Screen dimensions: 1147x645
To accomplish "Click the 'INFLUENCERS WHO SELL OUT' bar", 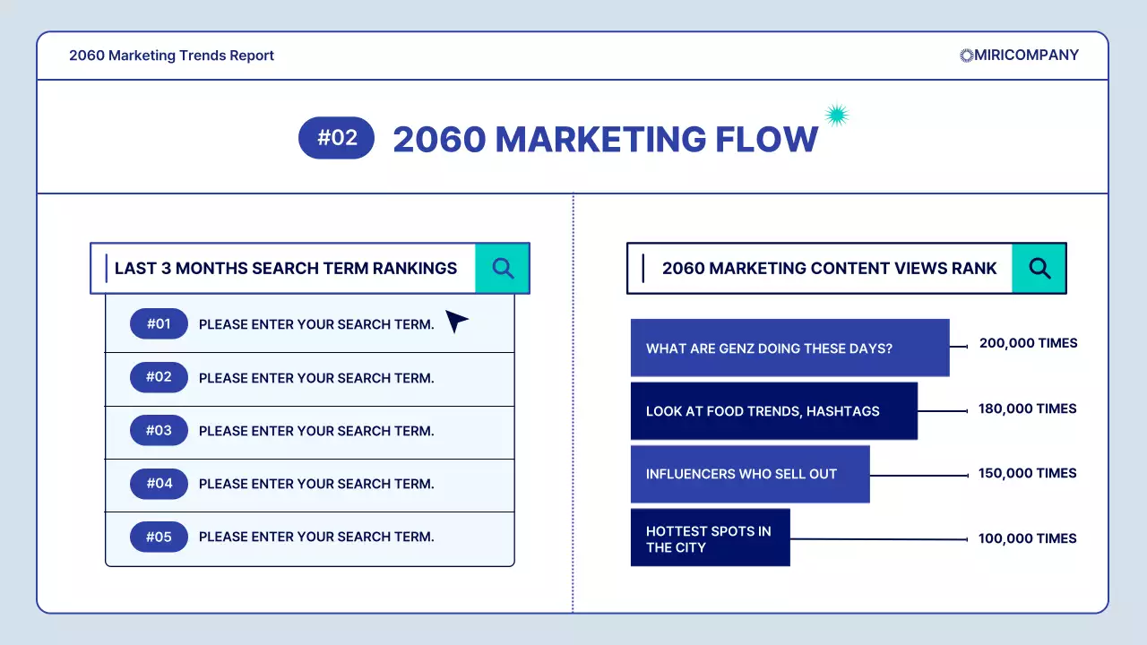I will 749,474.
